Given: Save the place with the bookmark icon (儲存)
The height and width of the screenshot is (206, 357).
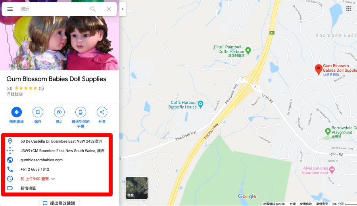Looking at the screenshot, I should pyautogui.click(x=38, y=112).
